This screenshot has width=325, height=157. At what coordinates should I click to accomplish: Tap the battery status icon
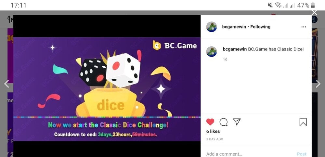point(313,5)
